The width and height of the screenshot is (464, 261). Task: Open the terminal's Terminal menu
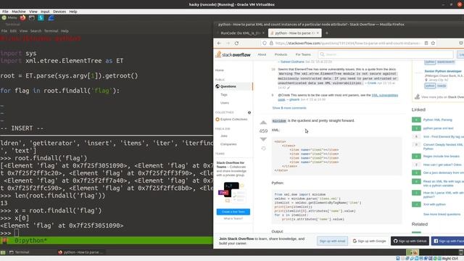click(51, 30)
